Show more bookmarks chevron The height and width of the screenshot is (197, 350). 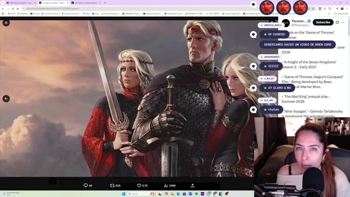(329, 14)
